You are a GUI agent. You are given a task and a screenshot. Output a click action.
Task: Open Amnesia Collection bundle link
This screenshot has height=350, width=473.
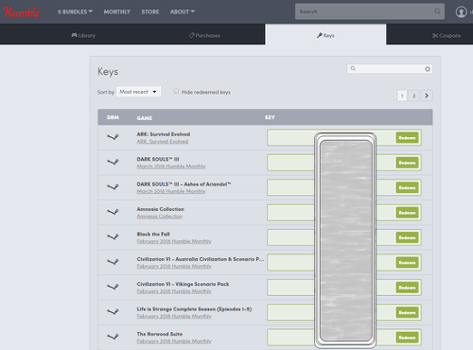point(160,217)
